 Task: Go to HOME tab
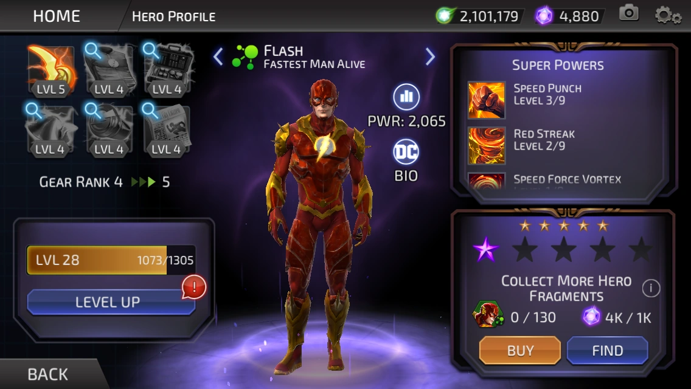[x=57, y=16]
